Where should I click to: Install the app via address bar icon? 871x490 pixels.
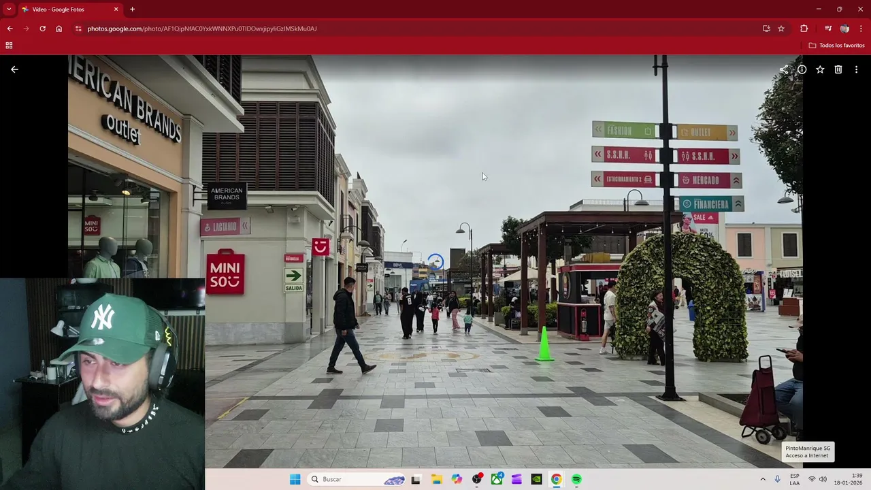tap(766, 29)
